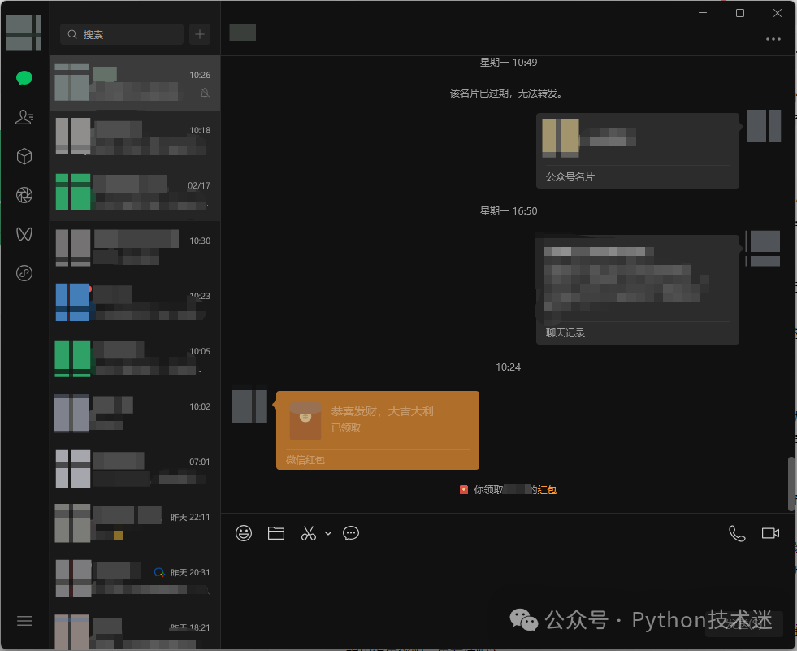Click the chat name in the header
This screenshot has height=651, width=797.
[x=242, y=33]
